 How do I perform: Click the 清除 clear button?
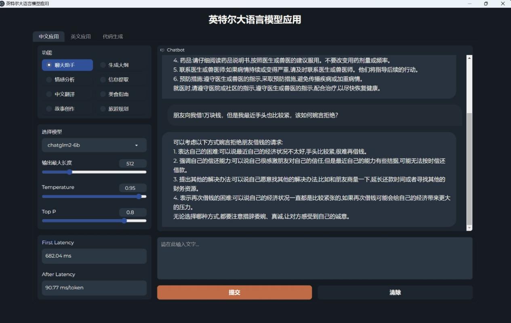click(395, 292)
